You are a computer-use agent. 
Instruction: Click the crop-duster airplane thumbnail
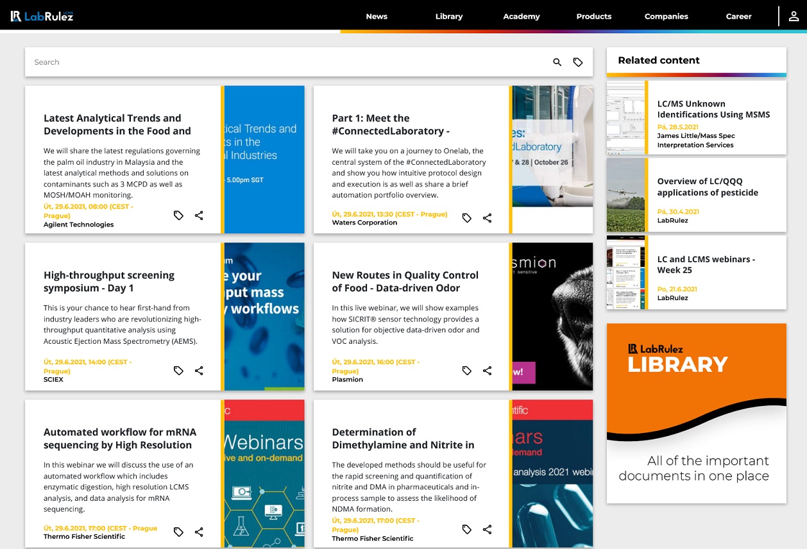tap(625, 195)
